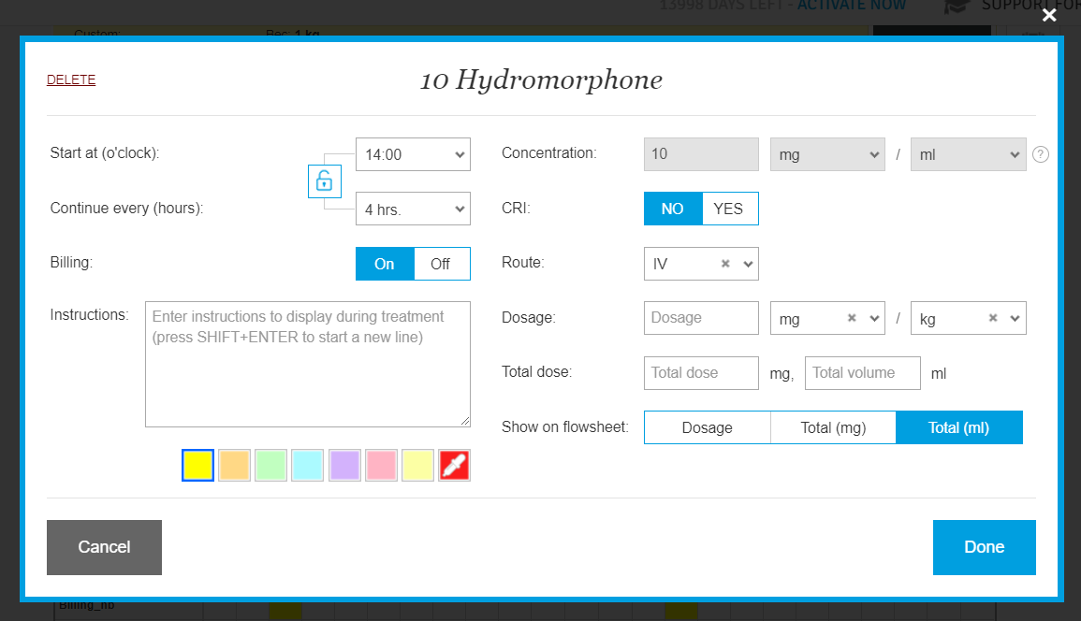Click the padlock icon linking time fields

click(x=324, y=181)
